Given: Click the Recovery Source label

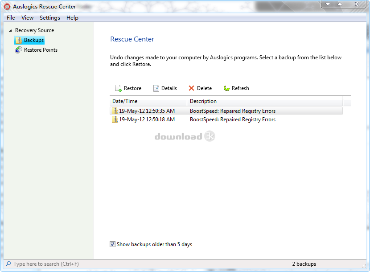Looking at the screenshot, I should click(34, 30).
